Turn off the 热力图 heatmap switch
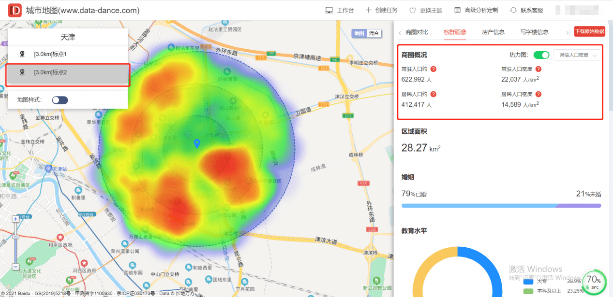Screen dimensions: 613x297 (x=541, y=55)
